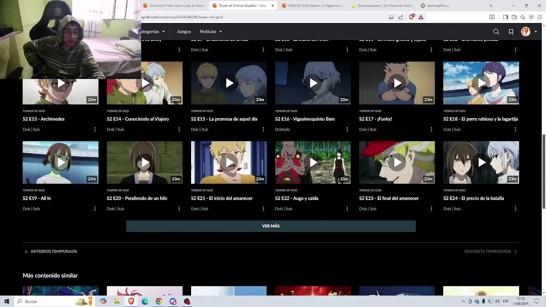Screen dimensions: 546x307
Task: Open Copilot from the taskbar
Action: 103,301
